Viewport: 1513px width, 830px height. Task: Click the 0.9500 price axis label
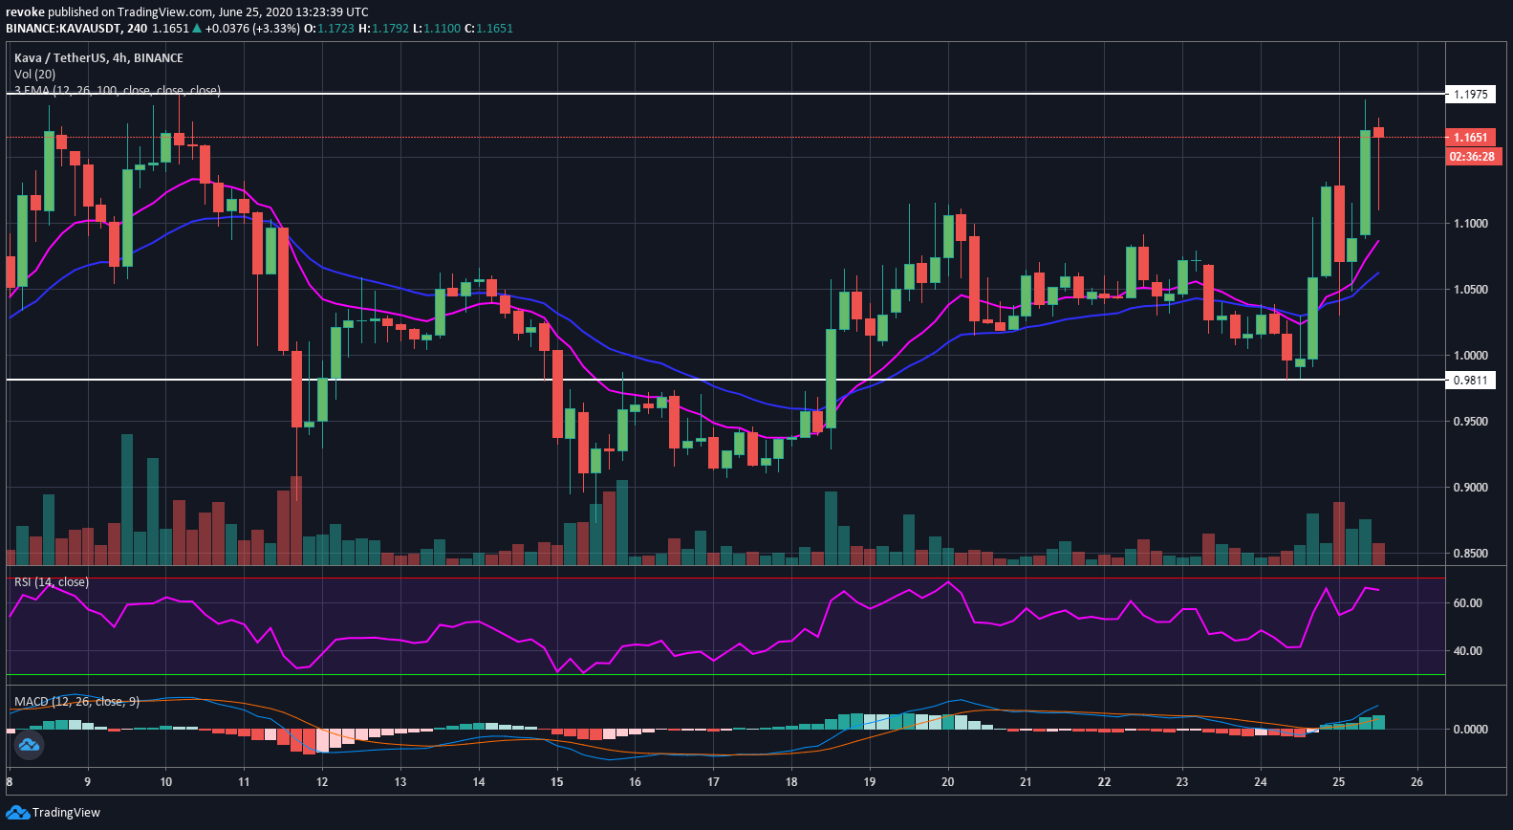tap(1471, 422)
